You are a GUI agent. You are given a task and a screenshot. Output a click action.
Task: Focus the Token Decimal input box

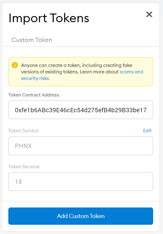click(81, 182)
